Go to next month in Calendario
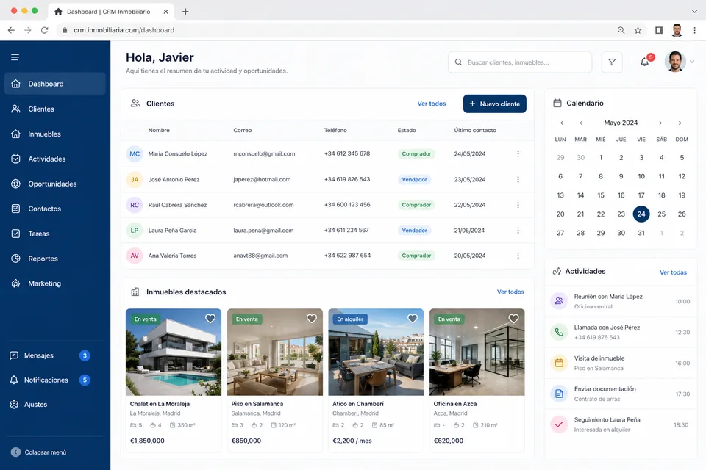 pyautogui.click(x=660, y=123)
